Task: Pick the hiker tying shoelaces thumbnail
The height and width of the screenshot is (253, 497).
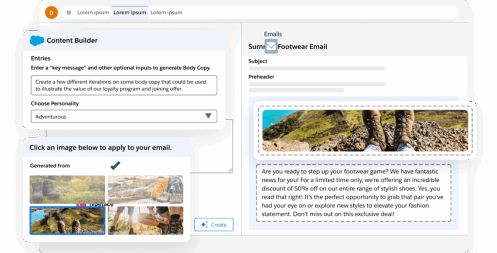Action: [x=145, y=221]
